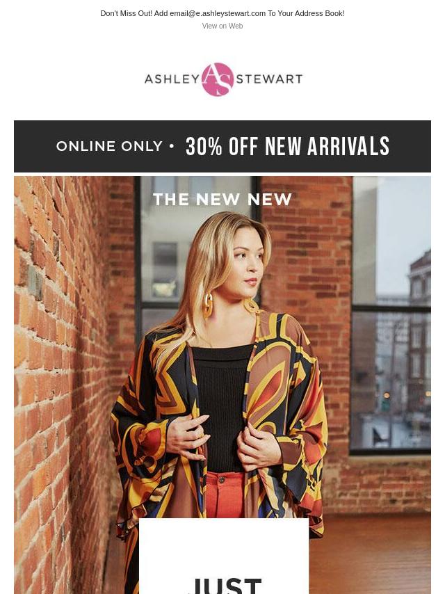Click the STEWART wordmark text
Screen dimensions: 445x594
(269, 79)
